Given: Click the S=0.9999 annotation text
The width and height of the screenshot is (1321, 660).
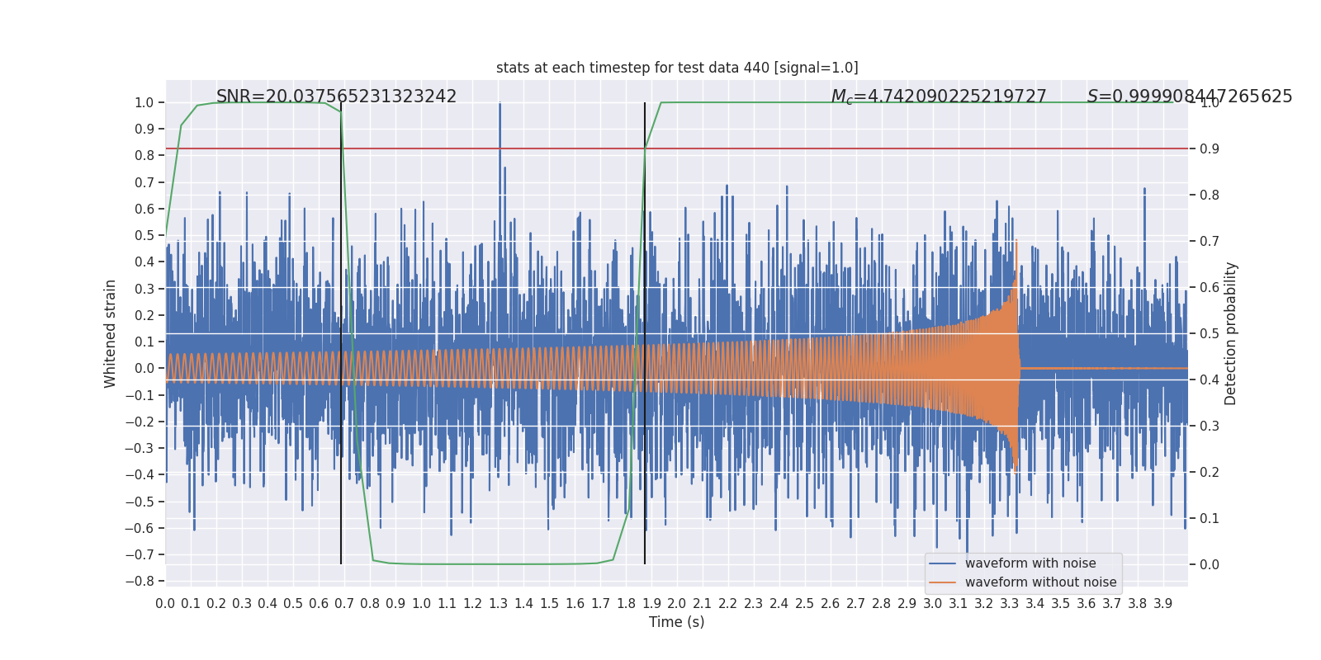Looking at the screenshot, I should tap(1190, 97).
